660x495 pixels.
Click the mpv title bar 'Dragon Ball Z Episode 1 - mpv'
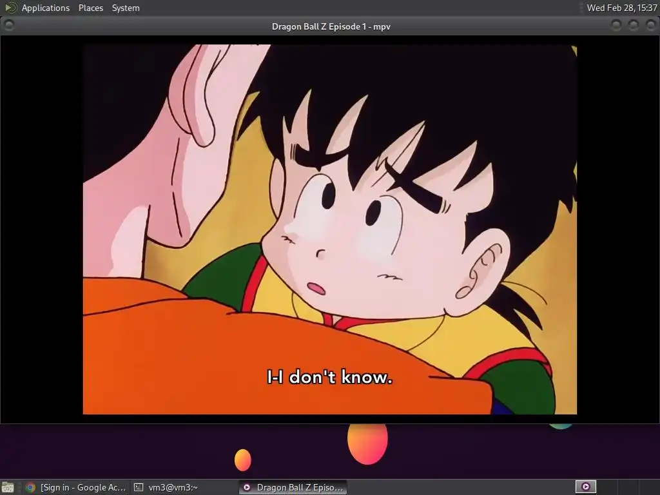[x=331, y=26]
